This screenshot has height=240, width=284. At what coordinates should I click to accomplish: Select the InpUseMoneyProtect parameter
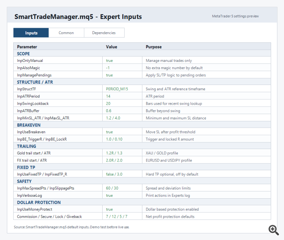34,209
